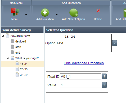Screen dimensions: 126x103
Task: Click the Add Data green icon
Action: coord(125,12)
